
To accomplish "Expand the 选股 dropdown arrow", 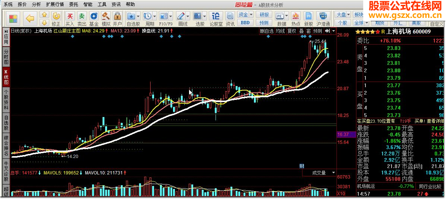I will [205, 16].
